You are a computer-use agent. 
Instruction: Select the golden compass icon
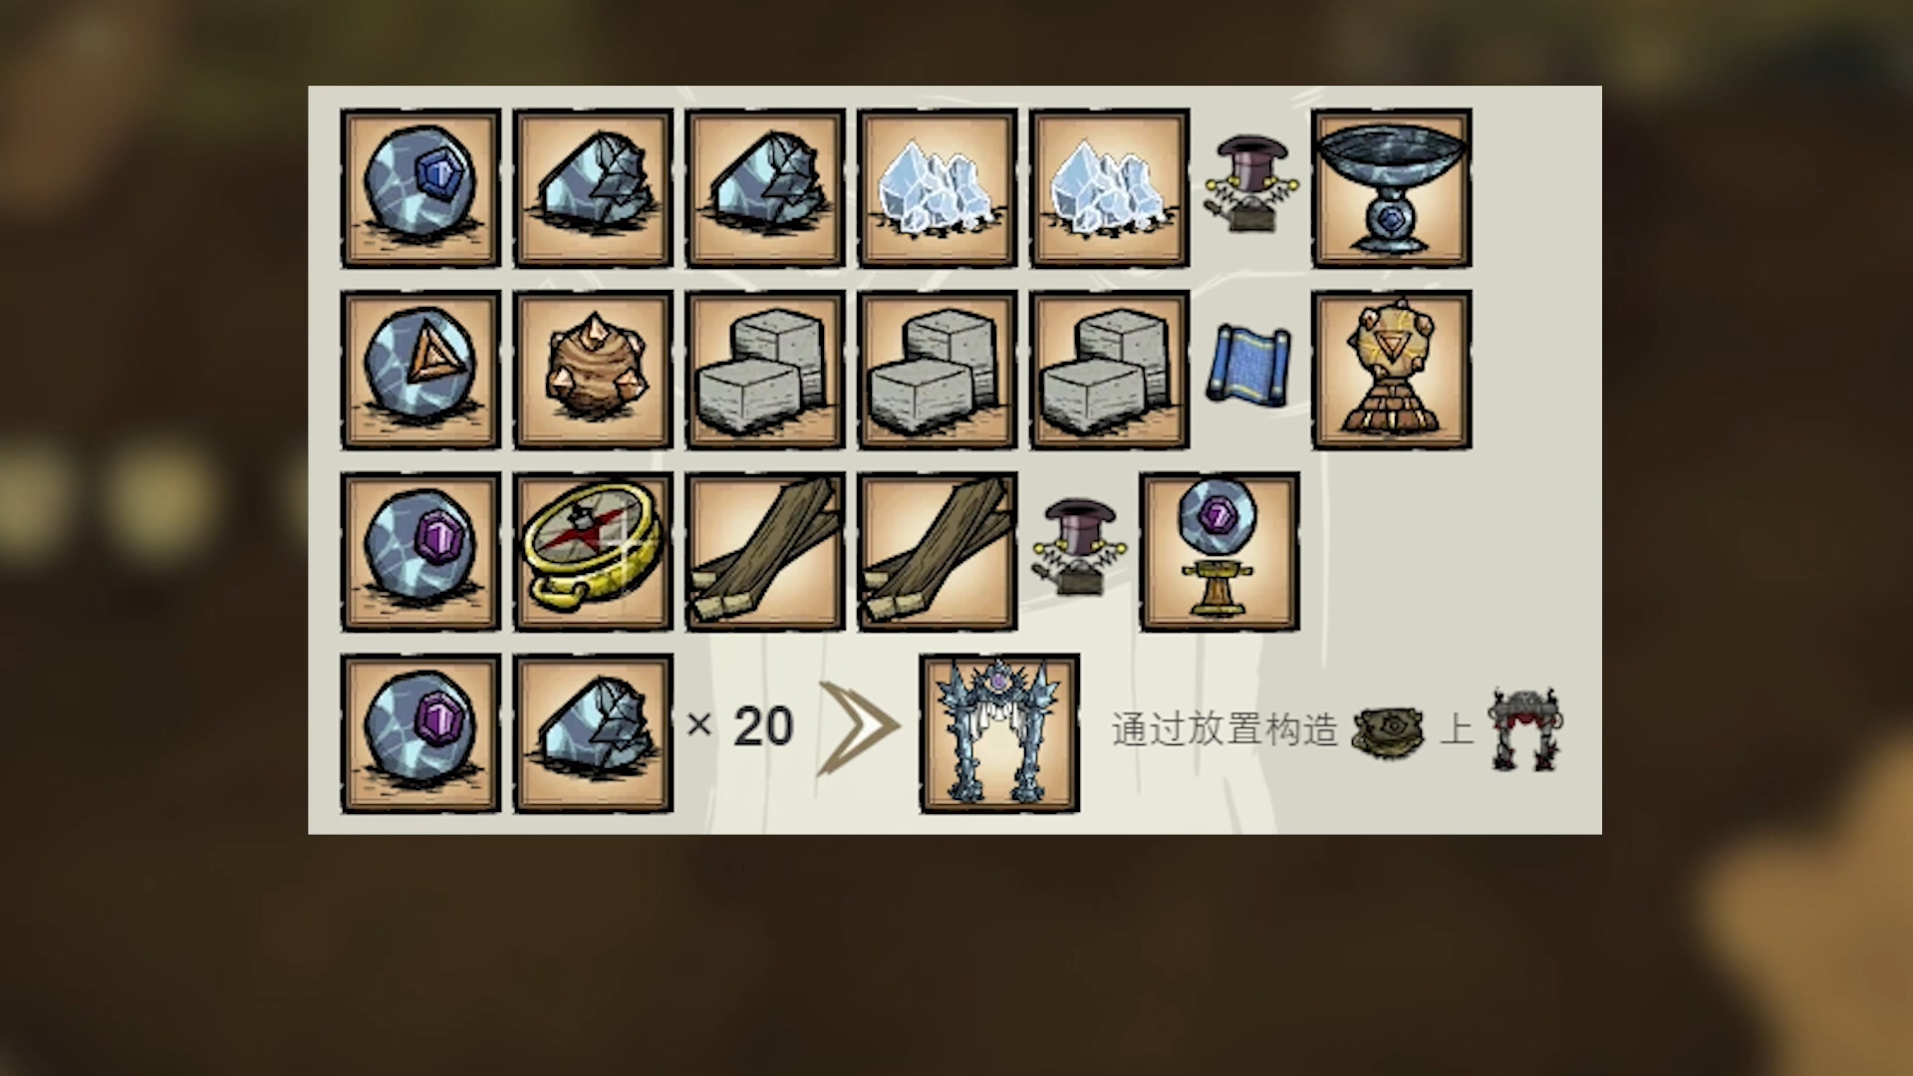click(x=593, y=552)
